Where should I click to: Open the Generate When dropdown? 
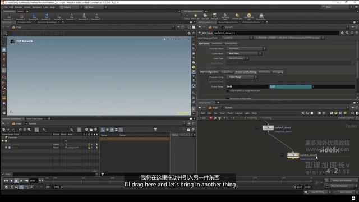point(246,49)
